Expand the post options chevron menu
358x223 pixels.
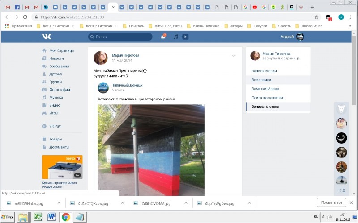pyautogui.click(x=234, y=56)
